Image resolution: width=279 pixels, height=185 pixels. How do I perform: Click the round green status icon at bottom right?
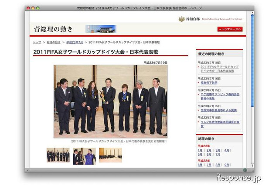point(245,170)
